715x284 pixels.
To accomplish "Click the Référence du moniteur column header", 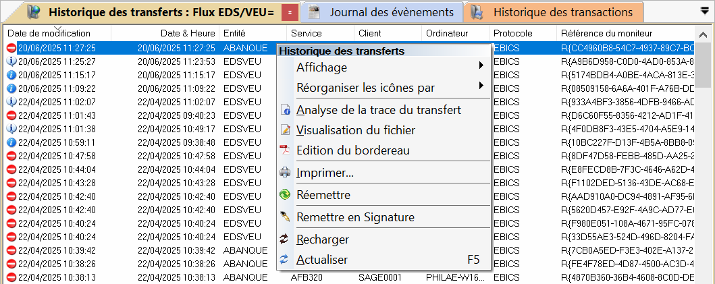I will coord(605,34).
